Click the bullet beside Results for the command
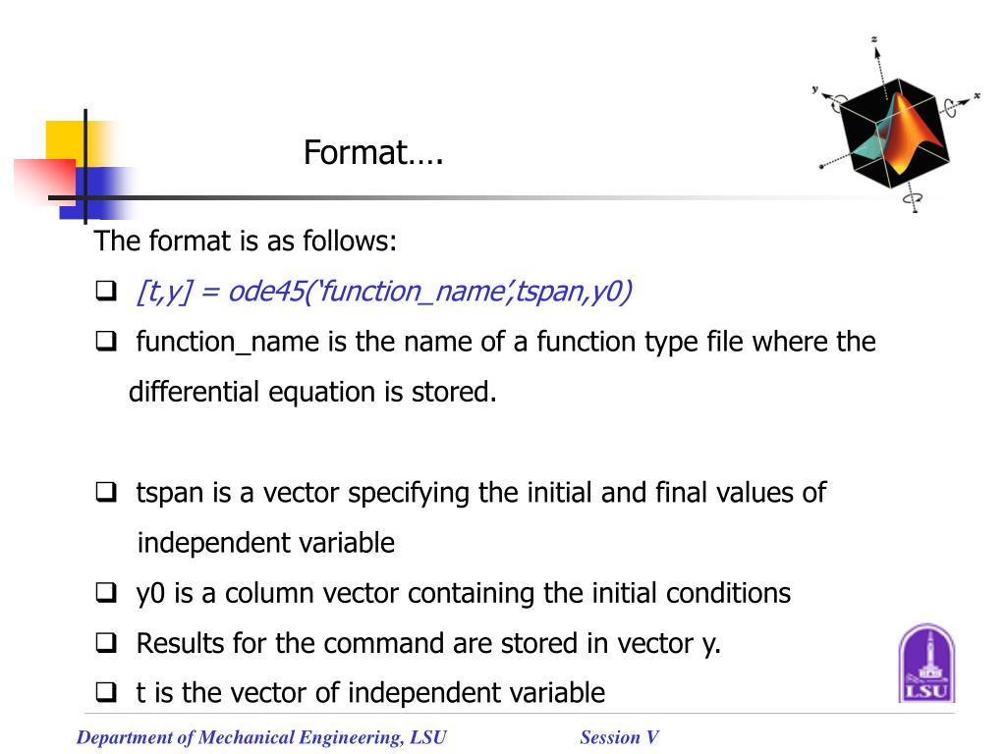1006x754 pixels. (106, 642)
